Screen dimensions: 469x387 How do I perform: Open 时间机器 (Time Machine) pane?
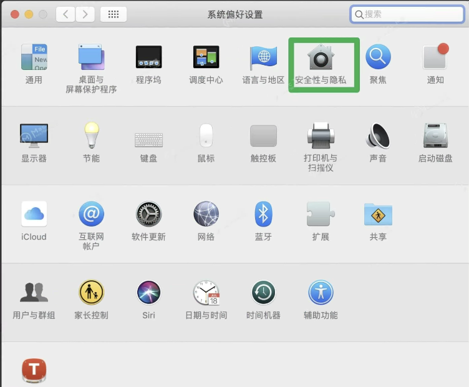(x=264, y=292)
